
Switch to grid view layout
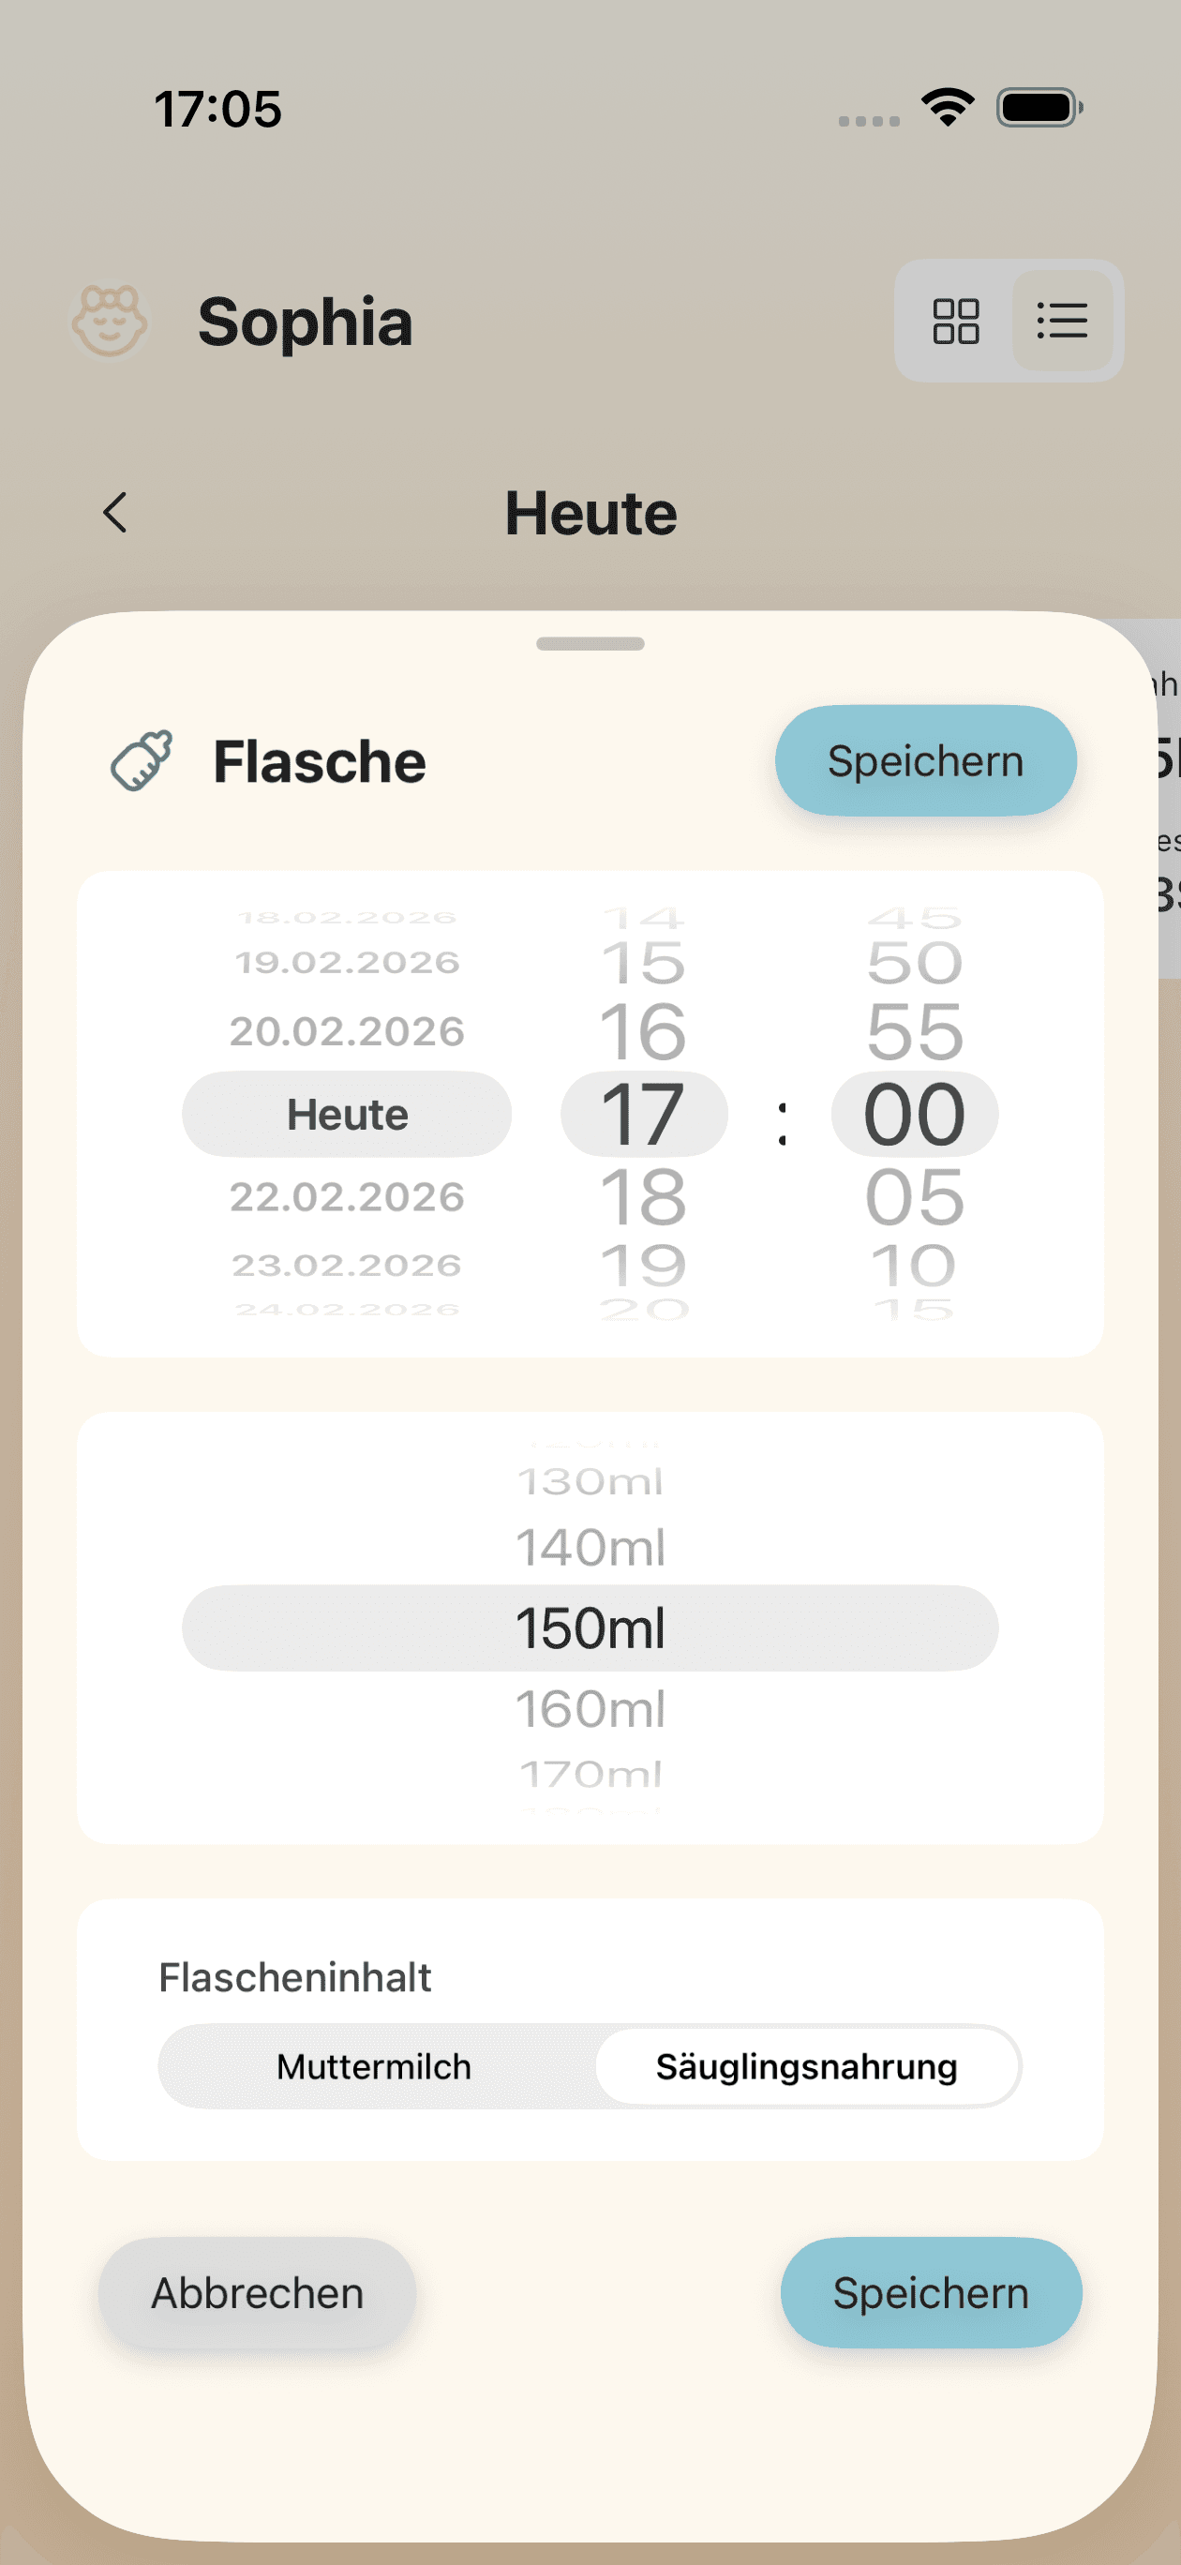click(955, 322)
